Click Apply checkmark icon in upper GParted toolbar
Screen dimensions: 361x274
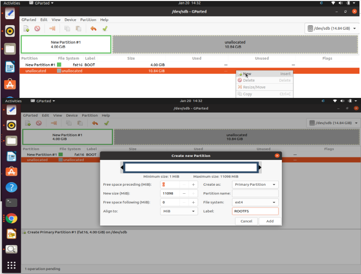point(105,29)
